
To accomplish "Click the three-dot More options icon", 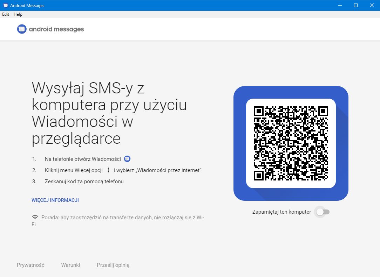I will click(x=108, y=170).
